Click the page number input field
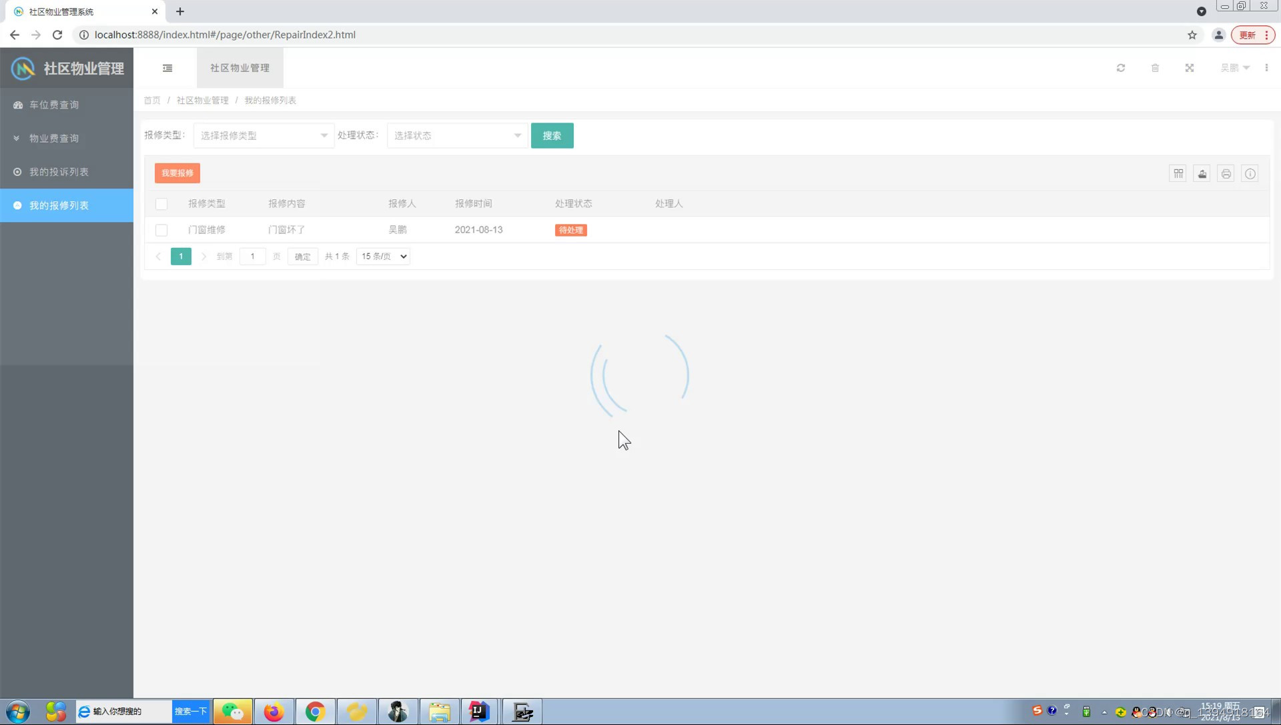This screenshot has width=1281, height=725. 252,257
